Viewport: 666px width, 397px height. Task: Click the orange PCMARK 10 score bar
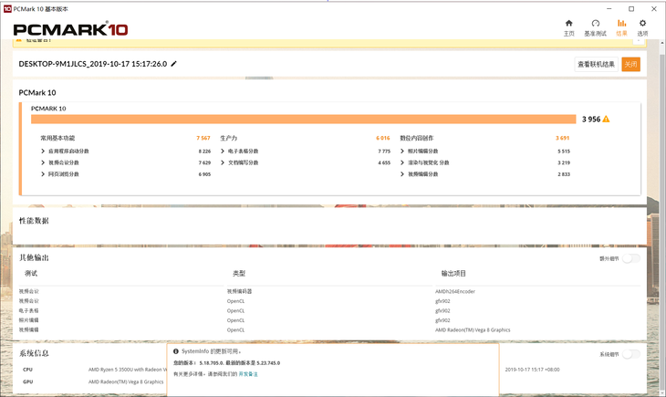coord(303,119)
